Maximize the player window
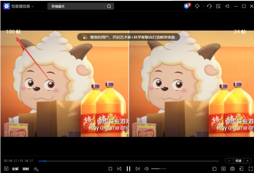Viewport: 254px width, 173px height. [244, 6]
